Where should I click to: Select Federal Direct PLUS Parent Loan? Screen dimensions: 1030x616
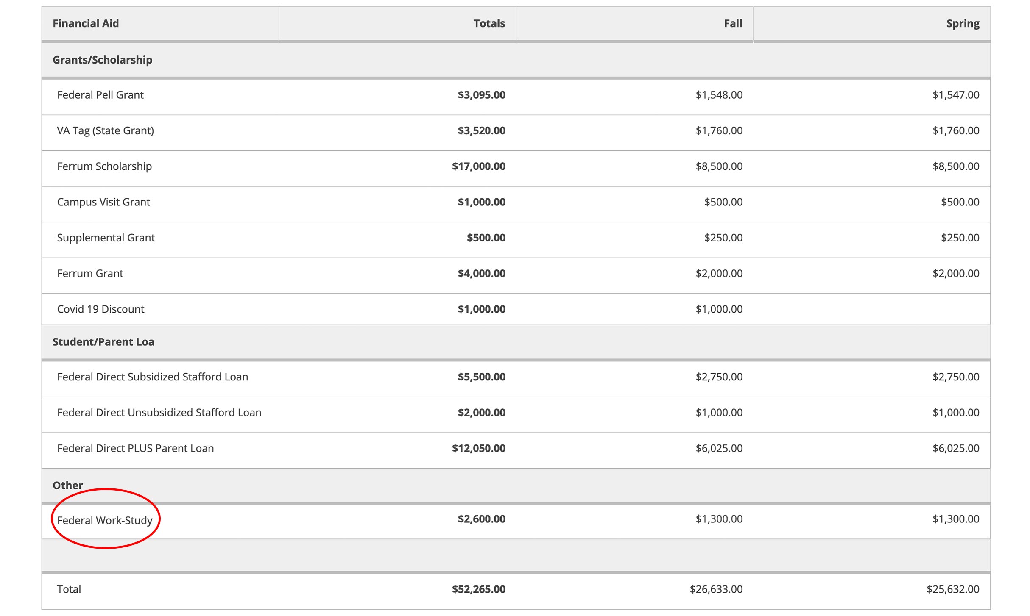pos(135,448)
